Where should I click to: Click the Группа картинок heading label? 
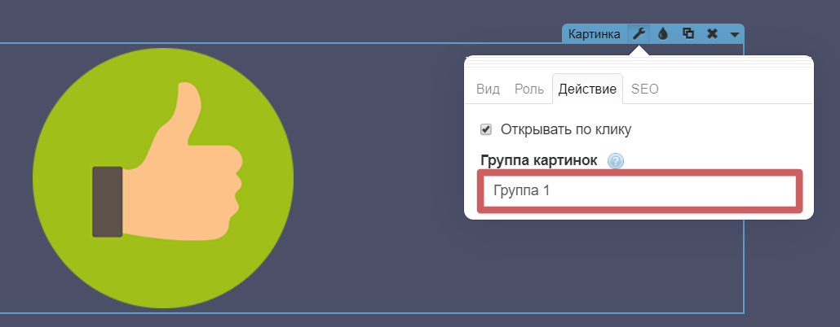click(x=539, y=161)
